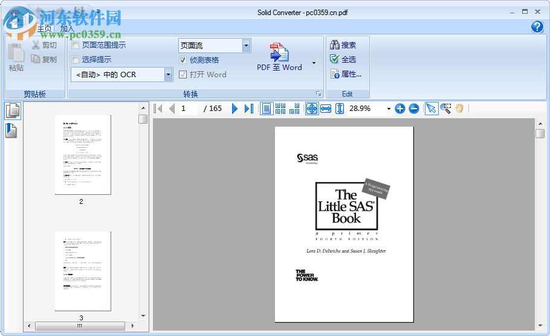Select continuous multi-page layout view
The width and height of the screenshot is (550, 336).
[x=280, y=109]
